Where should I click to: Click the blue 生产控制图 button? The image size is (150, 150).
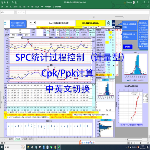point(127,47)
